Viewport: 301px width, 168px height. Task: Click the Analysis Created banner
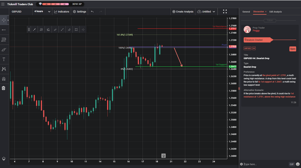pyautogui.click(x=258, y=40)
